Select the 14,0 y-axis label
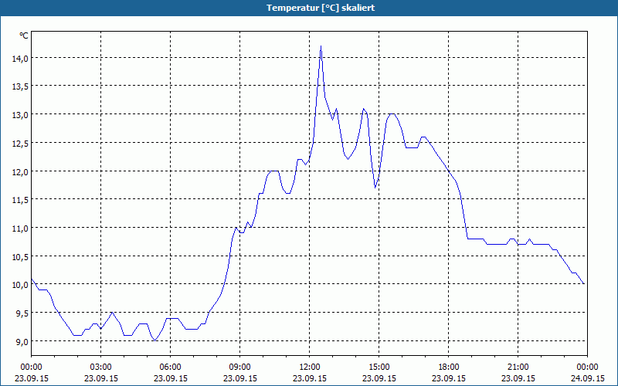 [x=20, y=59]
